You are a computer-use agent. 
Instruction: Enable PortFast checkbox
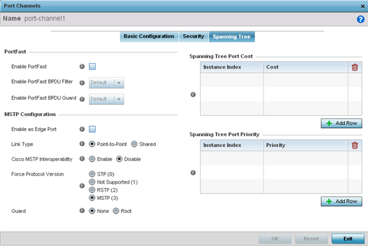pos(92,67)
